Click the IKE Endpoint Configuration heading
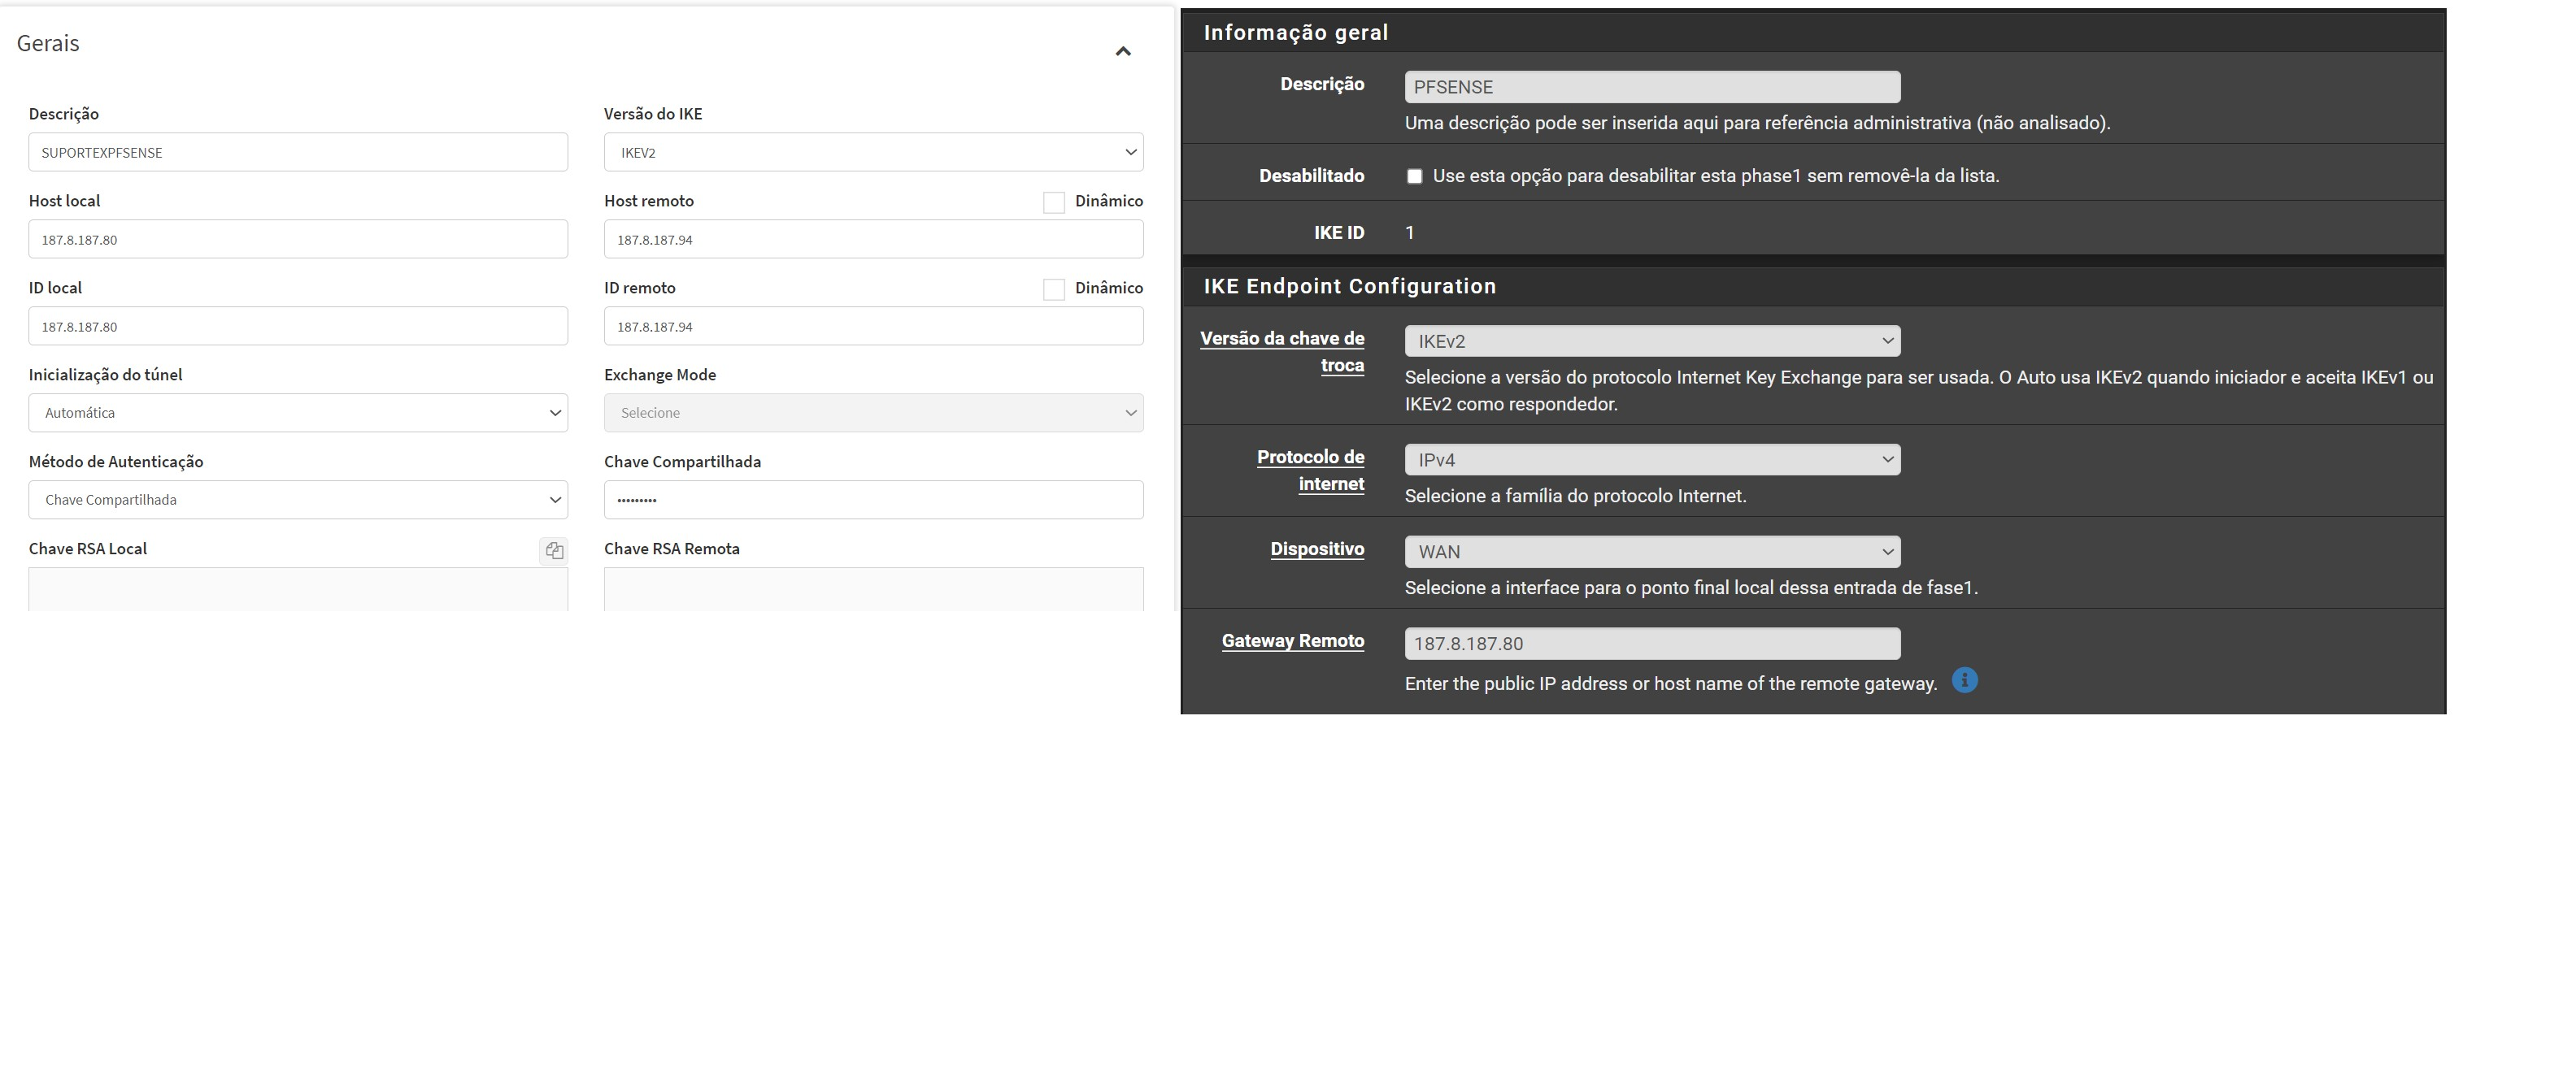 click(x=1350, y=287)
